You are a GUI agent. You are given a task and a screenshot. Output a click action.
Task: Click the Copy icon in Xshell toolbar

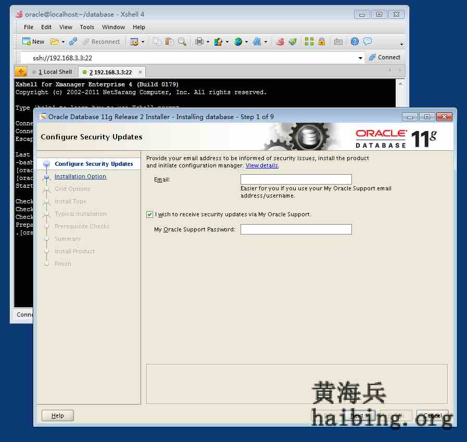click(157, 42)
